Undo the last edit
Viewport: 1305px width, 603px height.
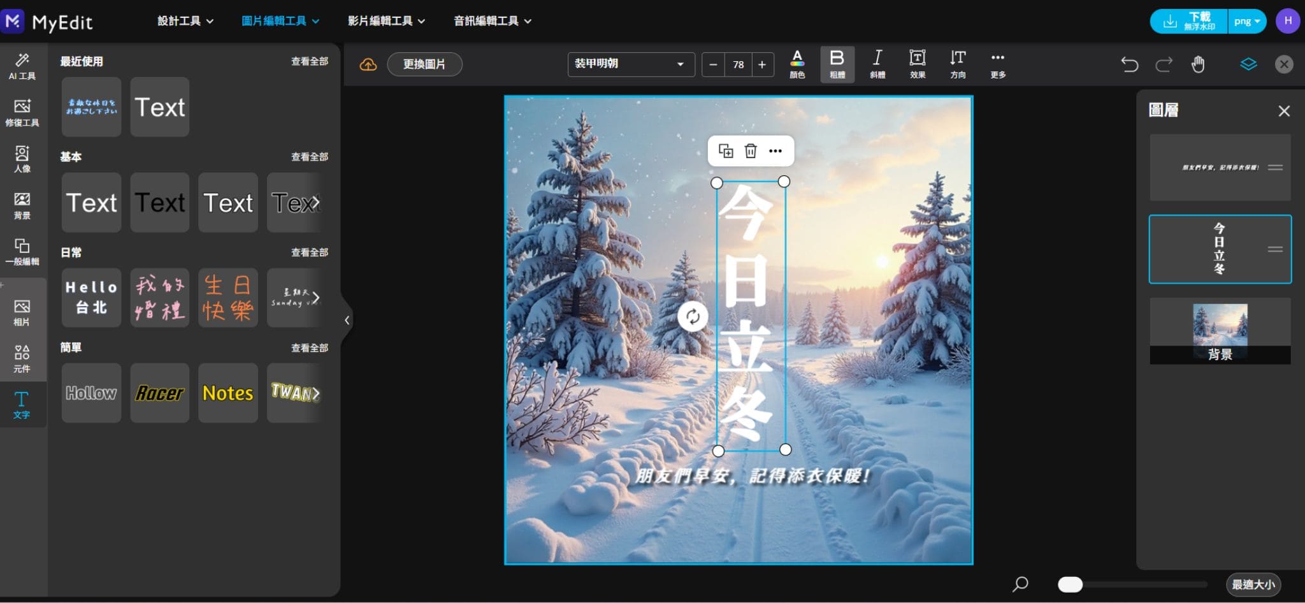[1131, 64]
